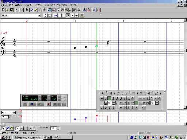
Task: Toggle the highlighted quarter note button in palette
Action: click(110, 98)
